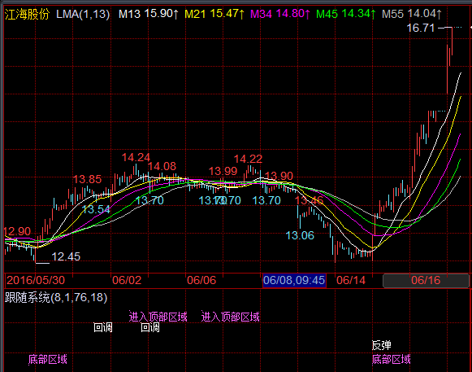
Task: Select the green M45 14.34 average label
Action: (x=346, y=14)
